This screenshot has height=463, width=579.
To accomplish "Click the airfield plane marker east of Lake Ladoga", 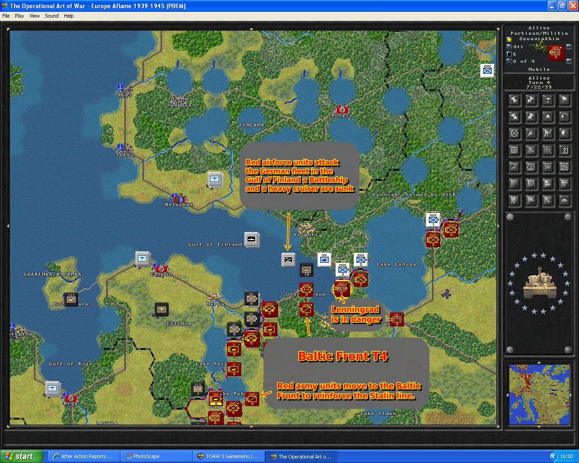I will (x=446, y=294).
